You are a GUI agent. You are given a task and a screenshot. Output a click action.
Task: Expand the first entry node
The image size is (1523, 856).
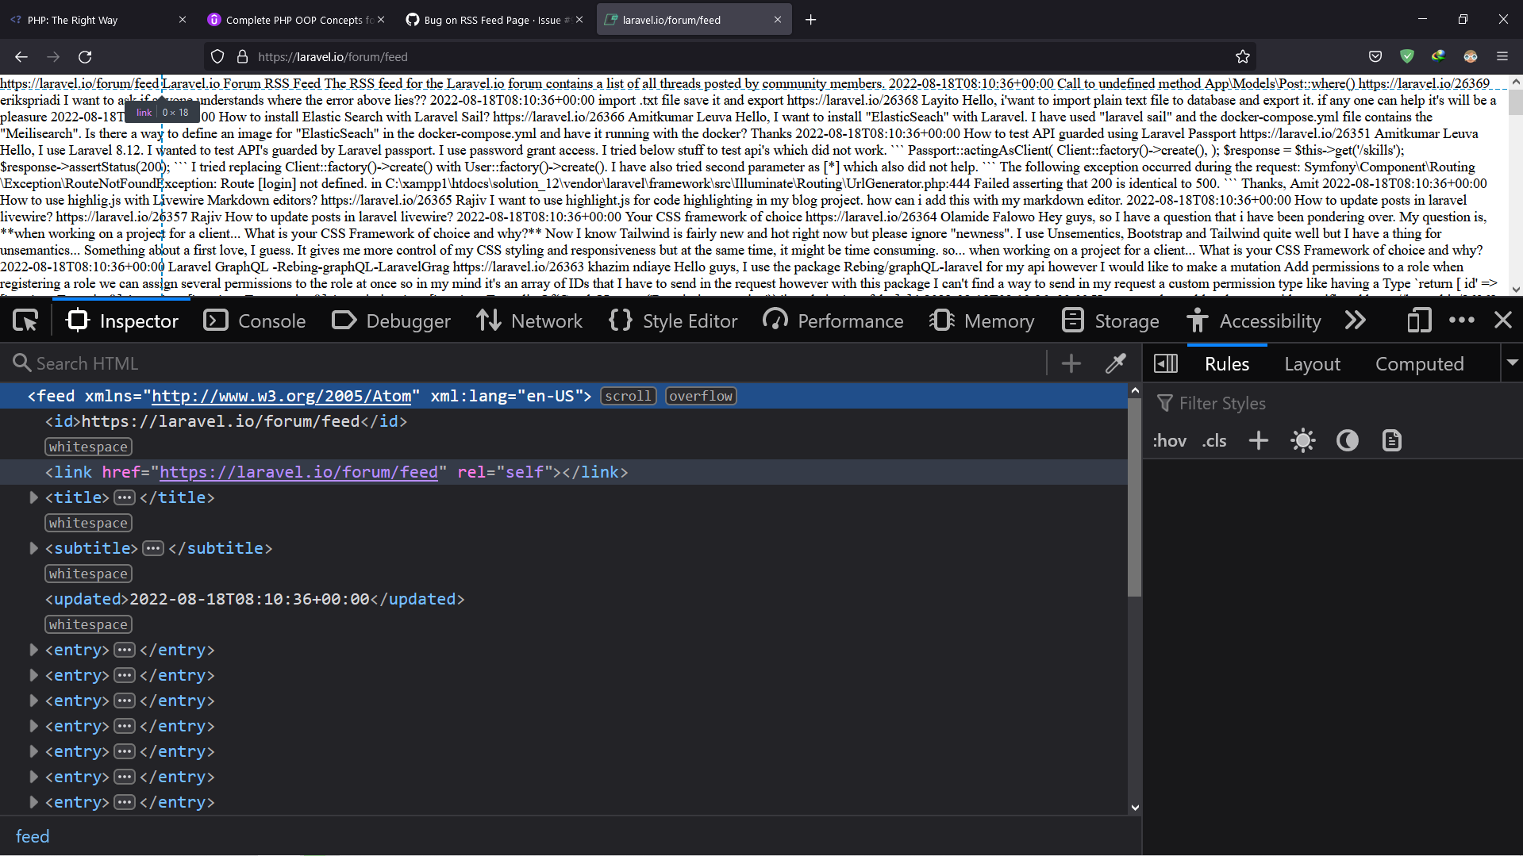coord(33,650)
